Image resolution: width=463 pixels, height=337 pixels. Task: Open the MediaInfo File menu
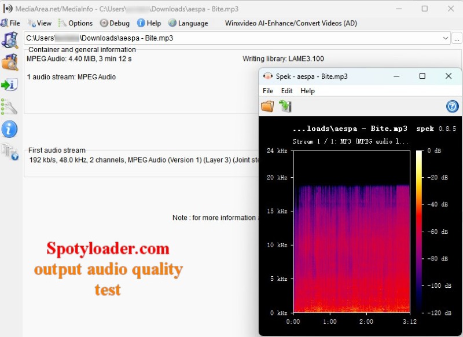(10, 23)
